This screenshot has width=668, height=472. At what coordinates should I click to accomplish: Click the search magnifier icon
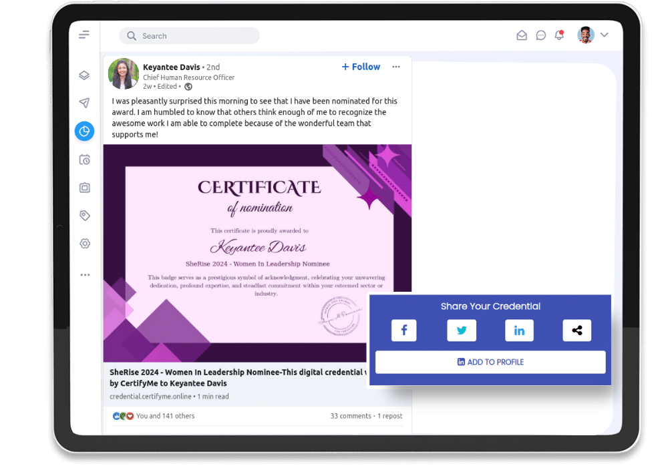point(132,36)
